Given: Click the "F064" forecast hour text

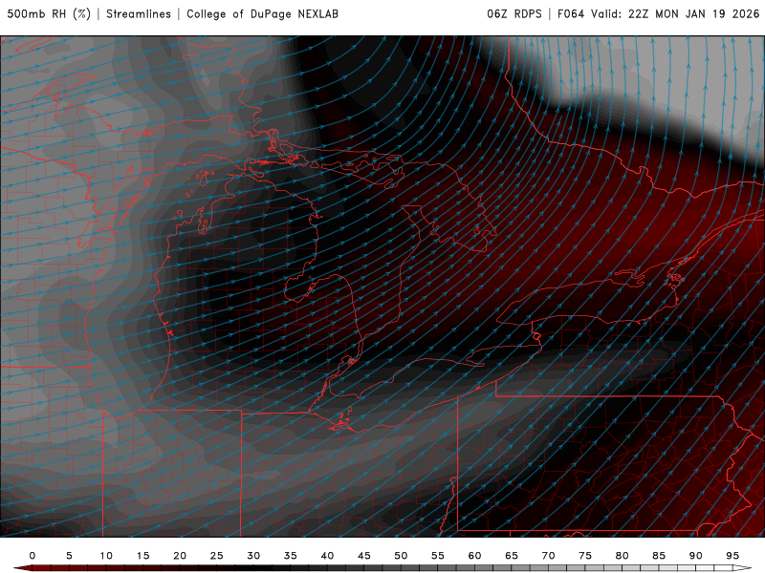Looking at the screenshot, I should point(571,13).
